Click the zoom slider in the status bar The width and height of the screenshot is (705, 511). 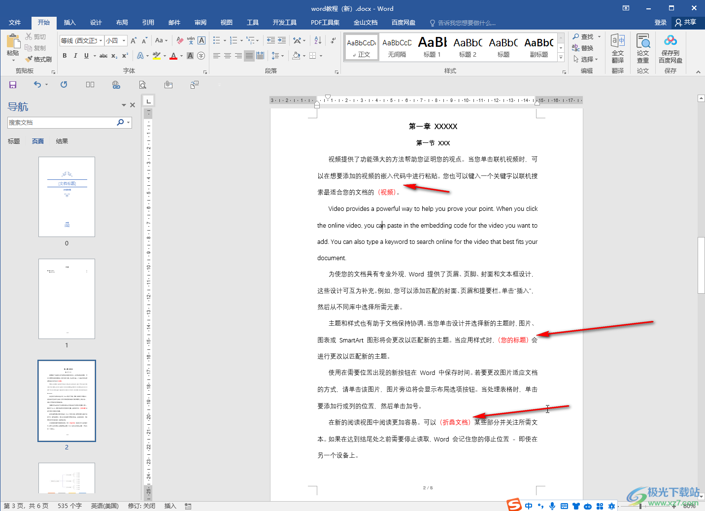640,506
